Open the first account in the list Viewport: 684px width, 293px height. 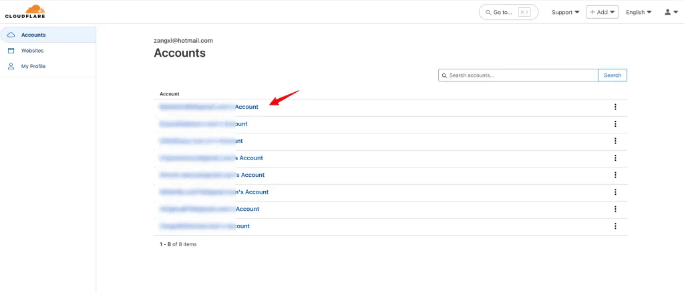pos(208,107)
